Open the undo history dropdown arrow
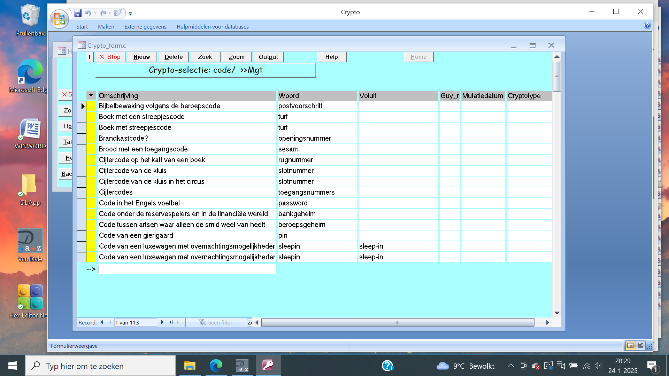 [x=95, y=13]
